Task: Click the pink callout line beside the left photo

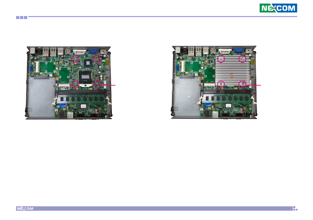Action: [x=110, y=85]
